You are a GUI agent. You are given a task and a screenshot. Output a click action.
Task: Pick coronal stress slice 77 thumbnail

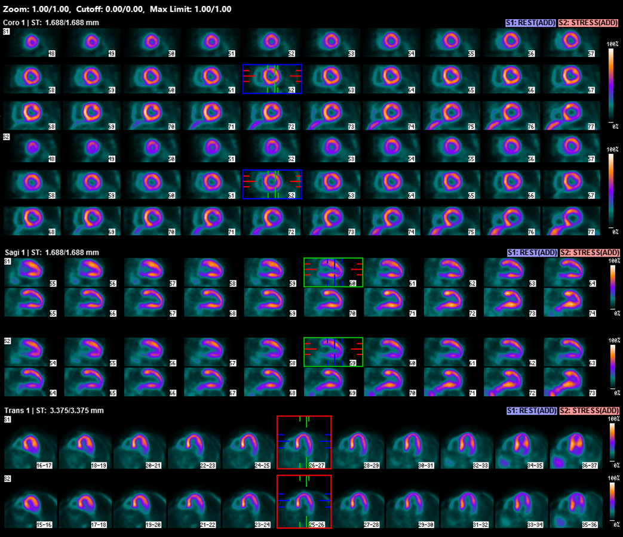pyautogui.click(x=571, y=221)
